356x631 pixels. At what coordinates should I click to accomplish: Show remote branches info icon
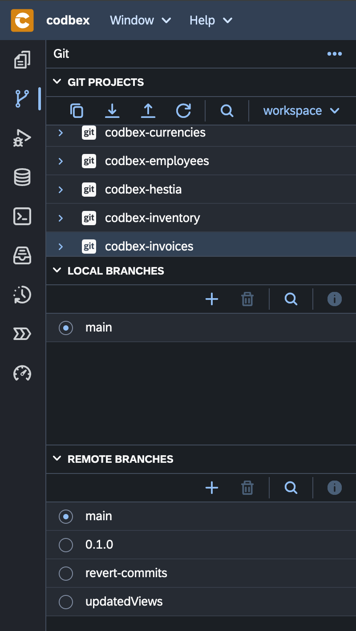(x=335, y=488)
